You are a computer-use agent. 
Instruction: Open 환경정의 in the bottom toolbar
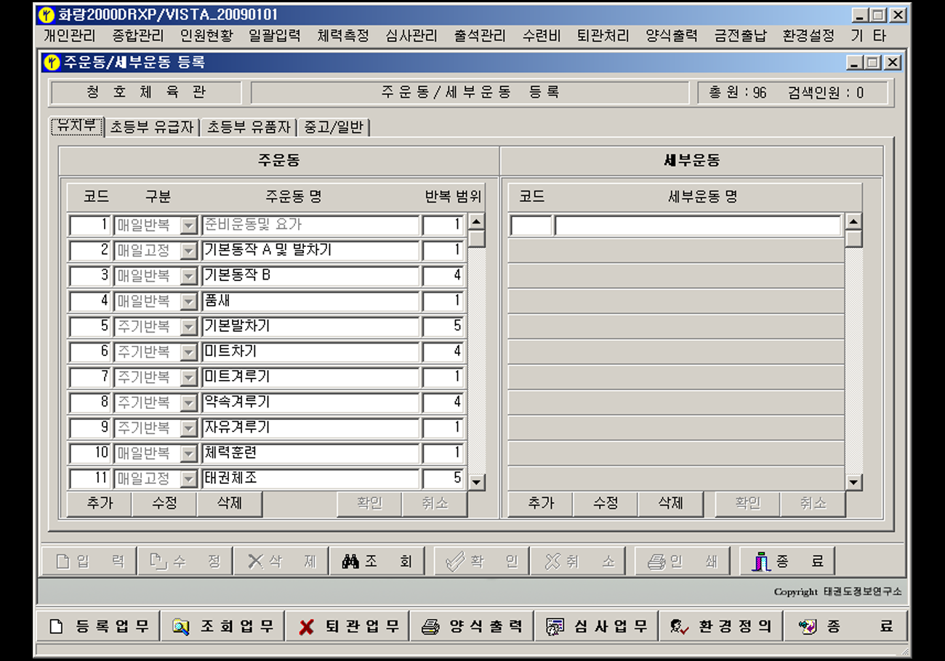point(721,627)
